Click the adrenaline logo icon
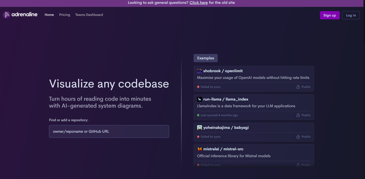Viewport: 365px width, 179px height. [x=6, y=15]
